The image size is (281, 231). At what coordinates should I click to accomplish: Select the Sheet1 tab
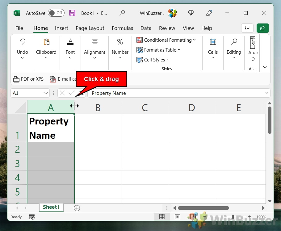click(x=51, y=207)
